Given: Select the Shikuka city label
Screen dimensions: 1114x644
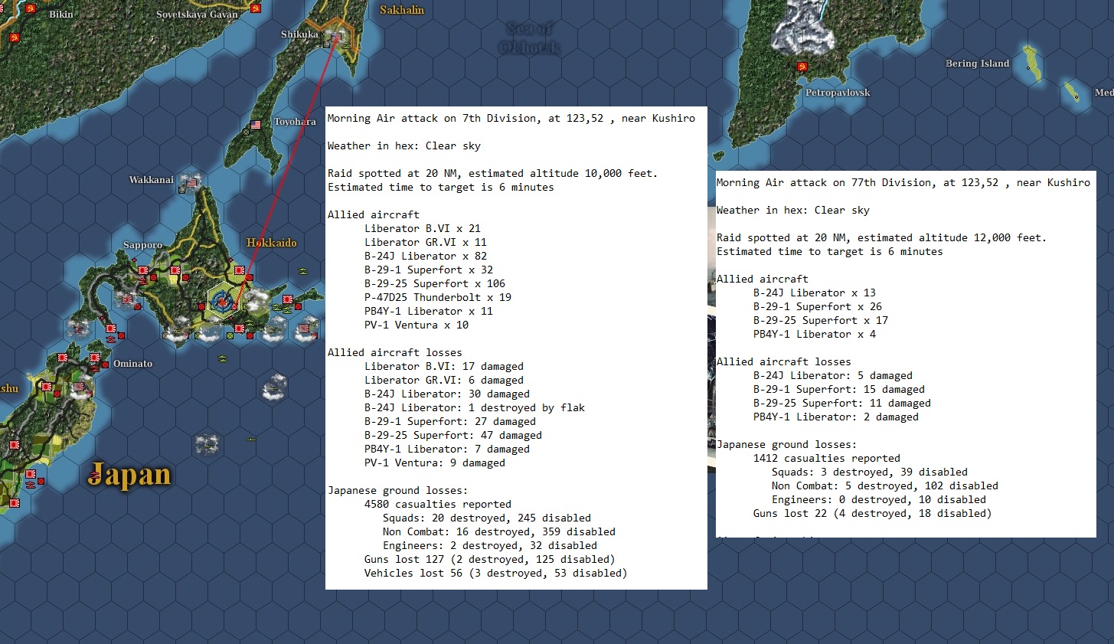Looking at the screenshot, I should point(299,34).
